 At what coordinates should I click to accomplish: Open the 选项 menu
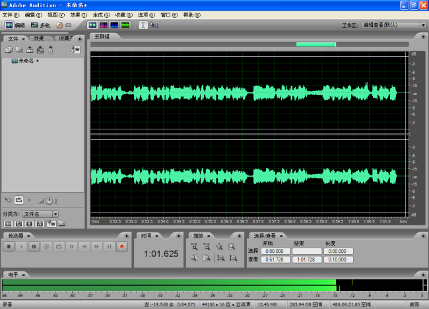pos(147,15)
